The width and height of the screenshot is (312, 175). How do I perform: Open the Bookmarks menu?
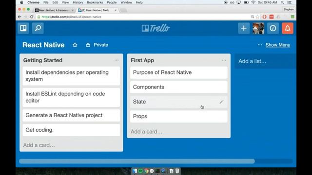(x=95, y=2)
